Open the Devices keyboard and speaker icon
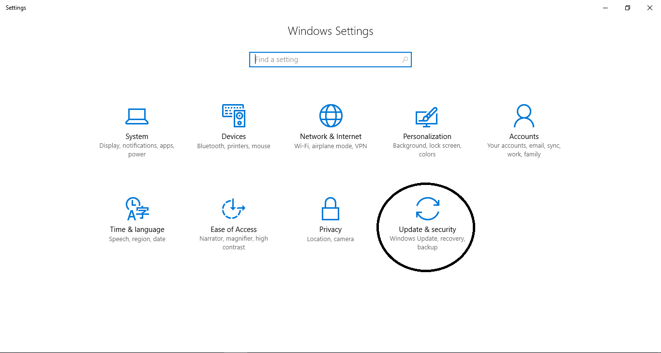661x353 pixels. pos(234,116)
